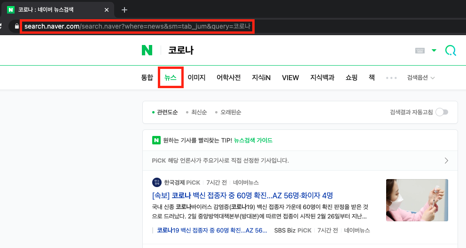This screenshot has width=466, height=248.
Task: Open the [속보] 코로나 백신 접종자 headline
Action: (x=242, y=195)
